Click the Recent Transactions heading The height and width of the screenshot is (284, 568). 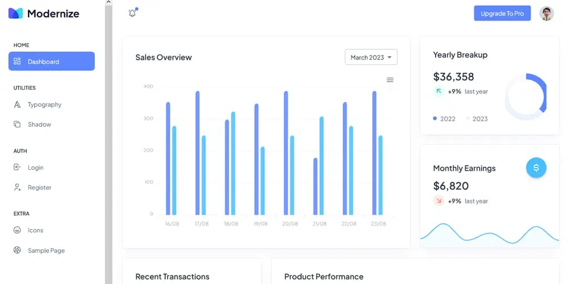point(173,277)
